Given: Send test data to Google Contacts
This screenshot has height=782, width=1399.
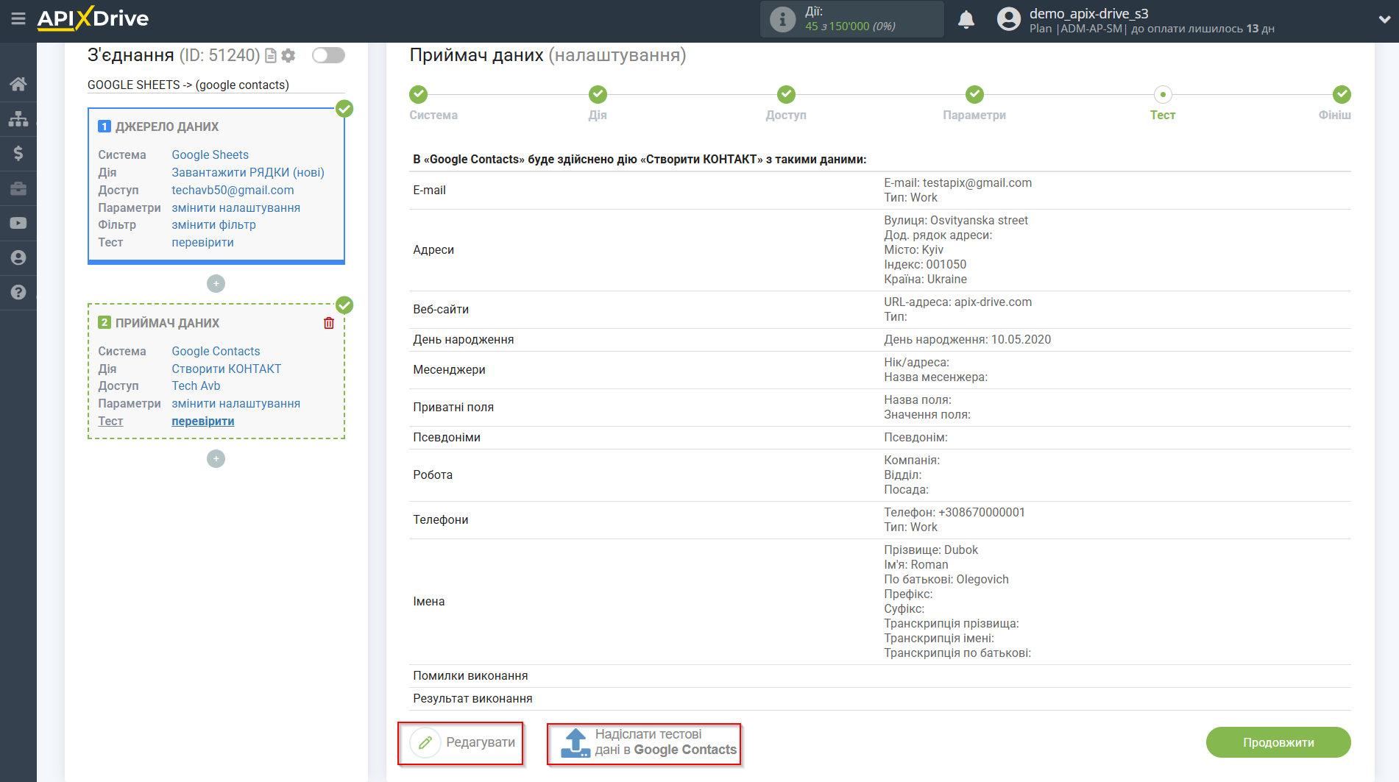Looking at the screenshot, I should [x=644, y=743].
